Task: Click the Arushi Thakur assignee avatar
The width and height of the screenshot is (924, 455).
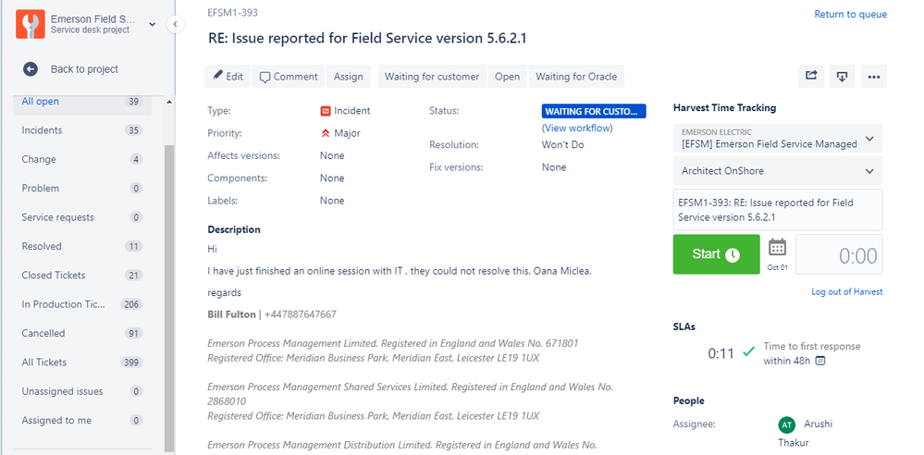Action: pyautogui.click(x=786, y=424)
